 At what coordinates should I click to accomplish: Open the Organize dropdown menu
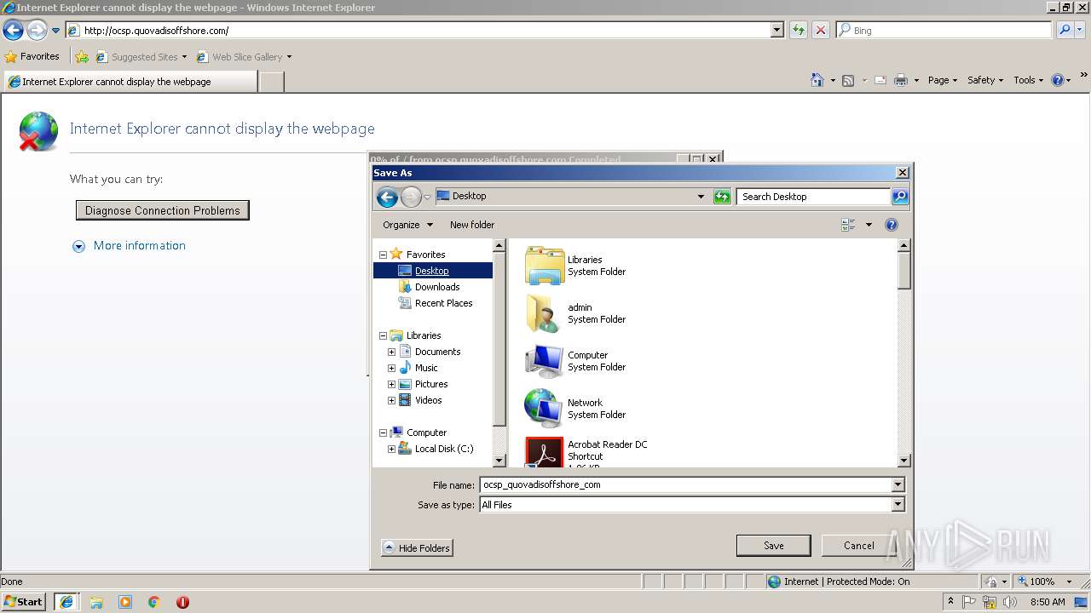[x=407, y=225]
